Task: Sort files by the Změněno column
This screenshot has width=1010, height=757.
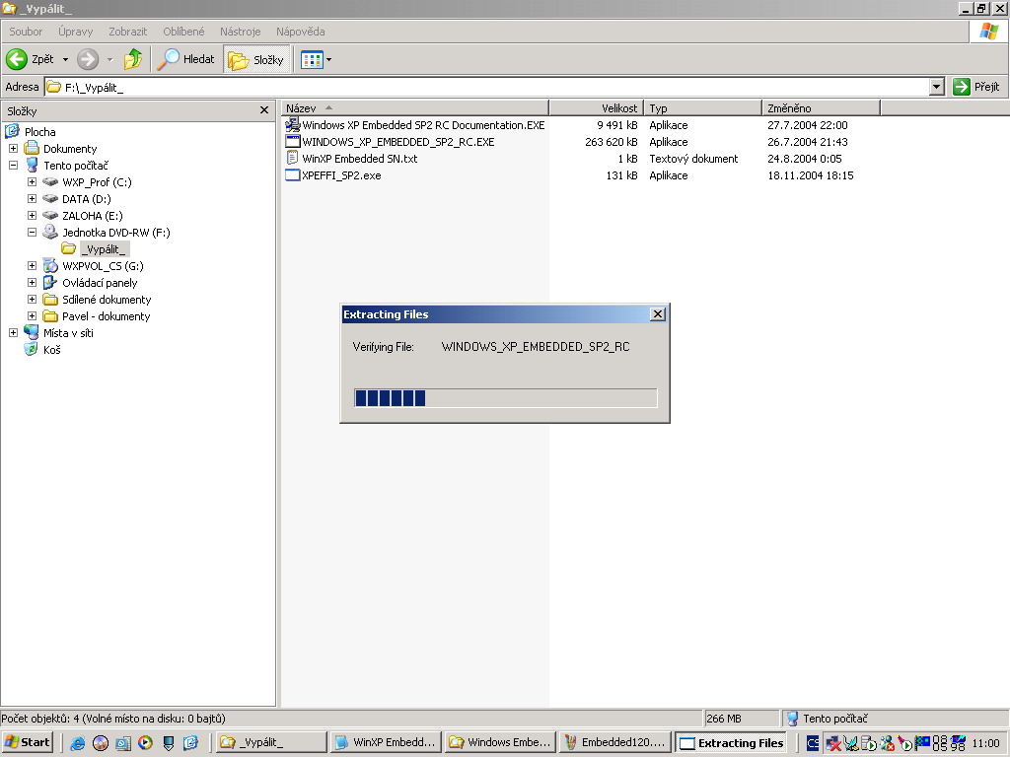Action: [822, 108]
